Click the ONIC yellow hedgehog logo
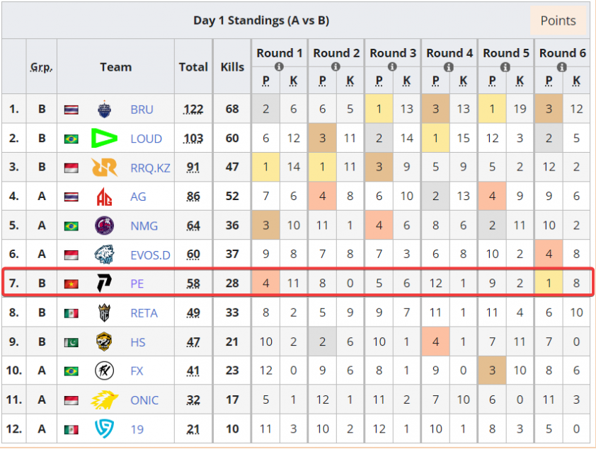The image size is (596, 449). tap(104, 400)
